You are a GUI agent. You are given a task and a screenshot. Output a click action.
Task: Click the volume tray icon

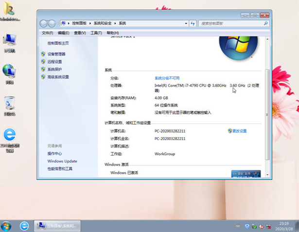coord(261,227)
